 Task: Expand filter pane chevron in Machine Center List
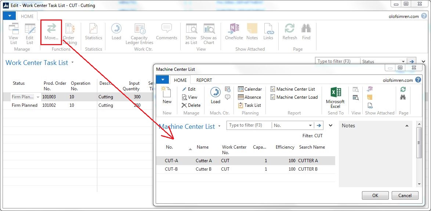tap(331, 125)
